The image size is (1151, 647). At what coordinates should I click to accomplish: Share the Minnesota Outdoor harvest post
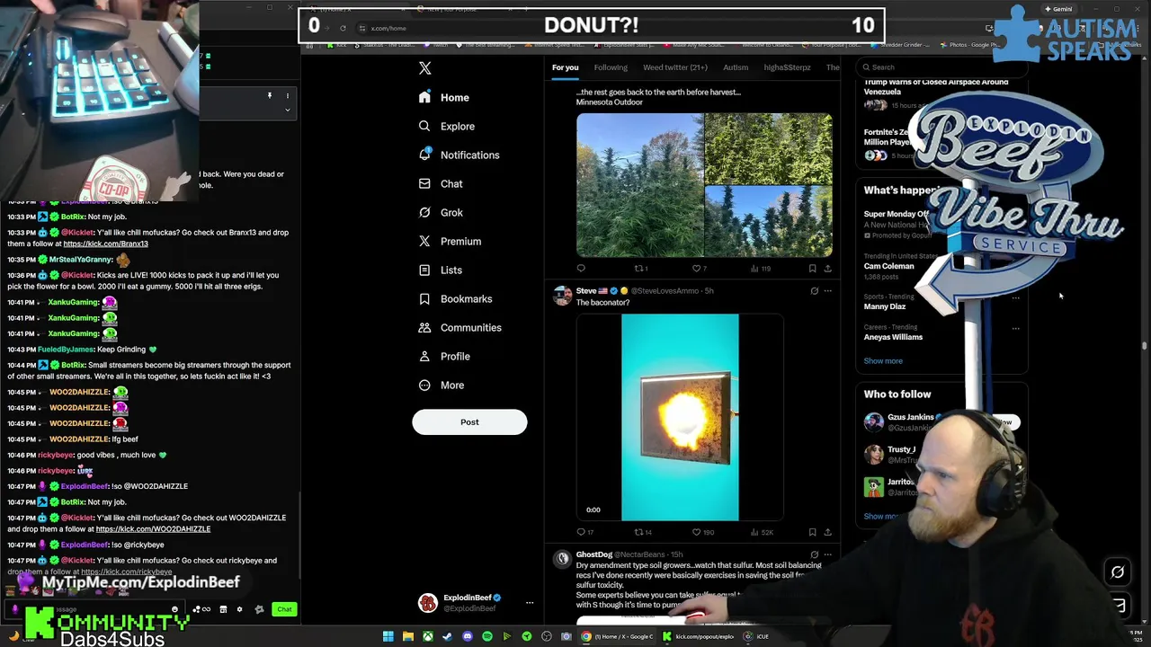pyautogui.click(x=827, y=268)
